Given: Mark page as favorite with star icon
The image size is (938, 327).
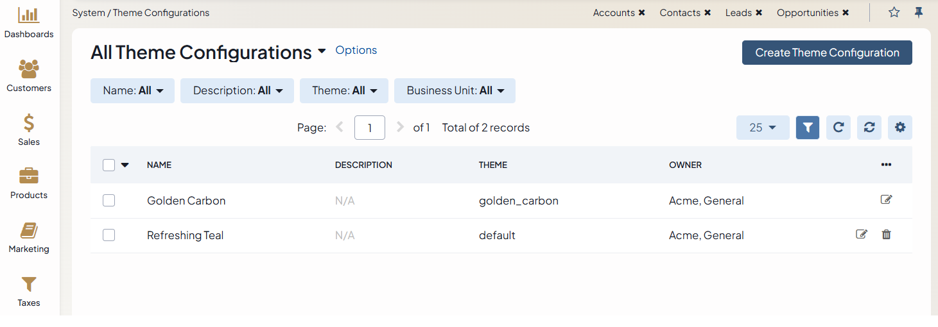Looking at the screenshot, I should pyautogui.click(x=894, y=13).
